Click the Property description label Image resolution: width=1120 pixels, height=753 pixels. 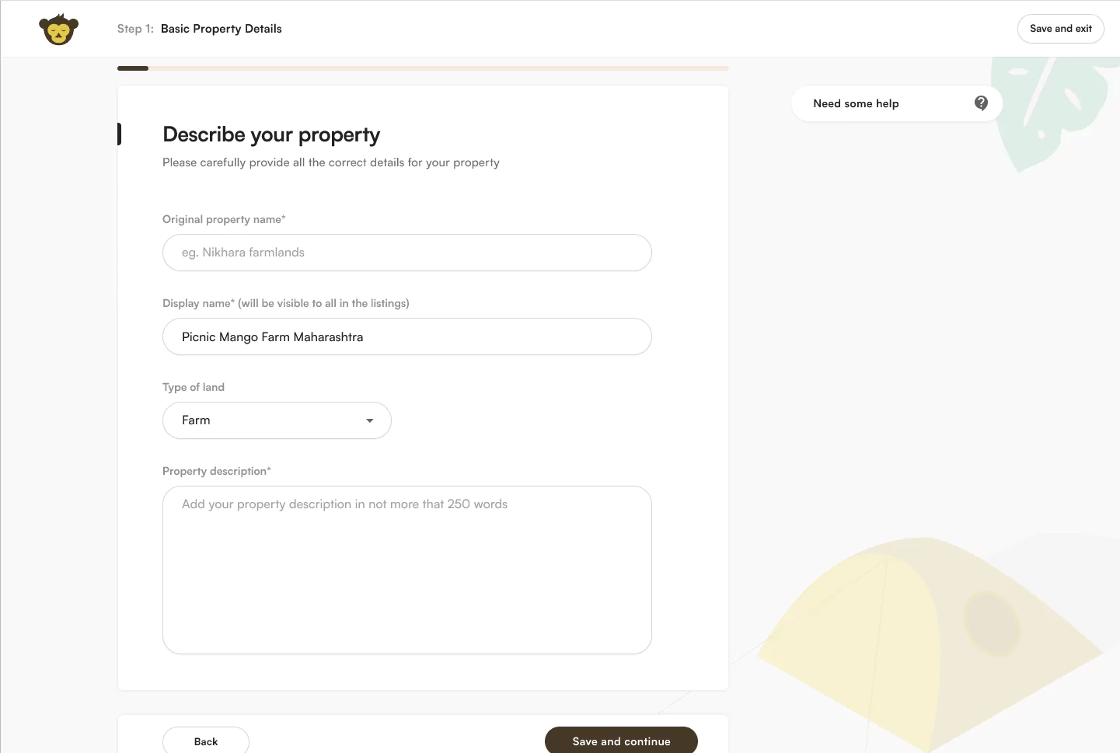(x=216, y=471)
